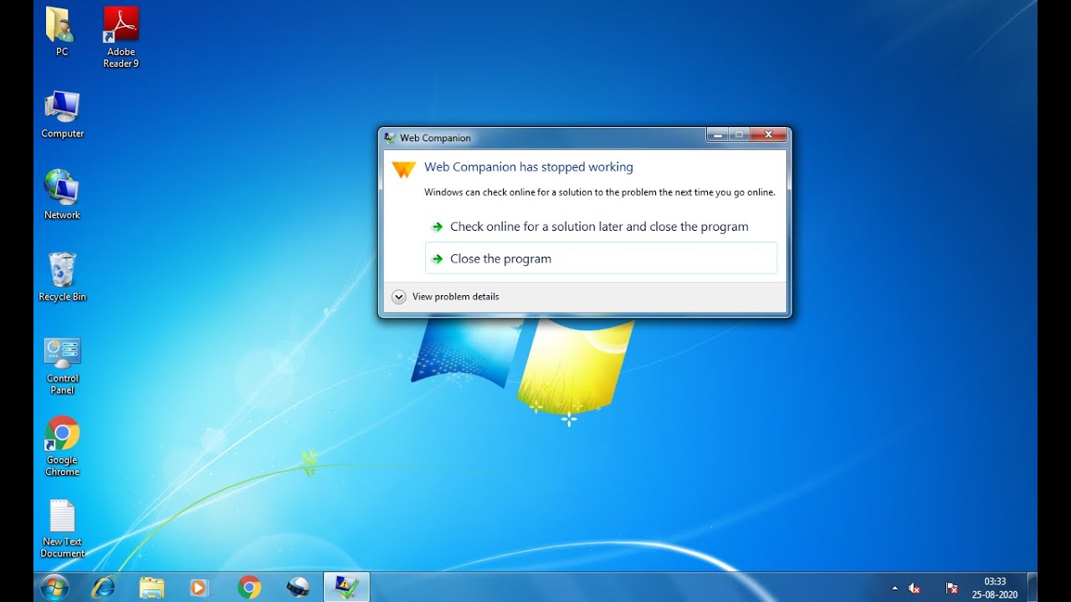Select the Computer desktop icon
This screenshot has height=602, width=1071.
click(x=63, y=115)
